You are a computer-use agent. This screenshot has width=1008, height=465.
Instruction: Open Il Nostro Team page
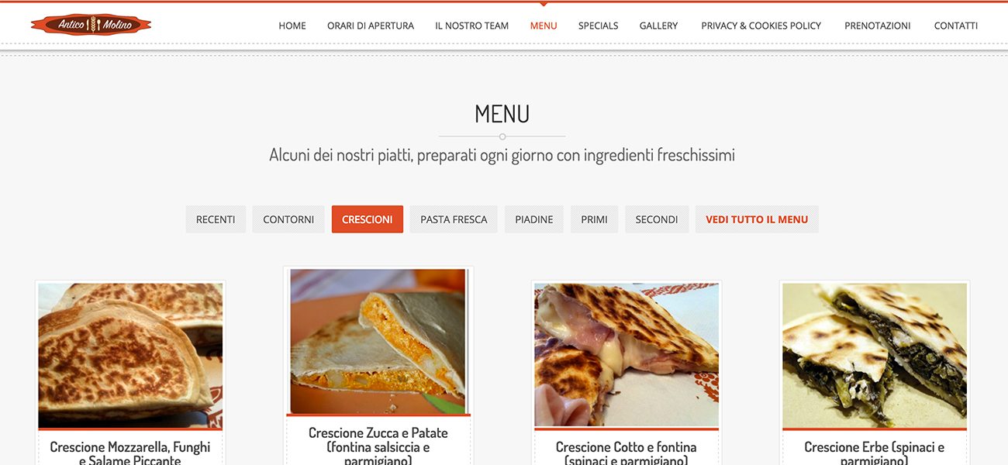pos(472,26)
